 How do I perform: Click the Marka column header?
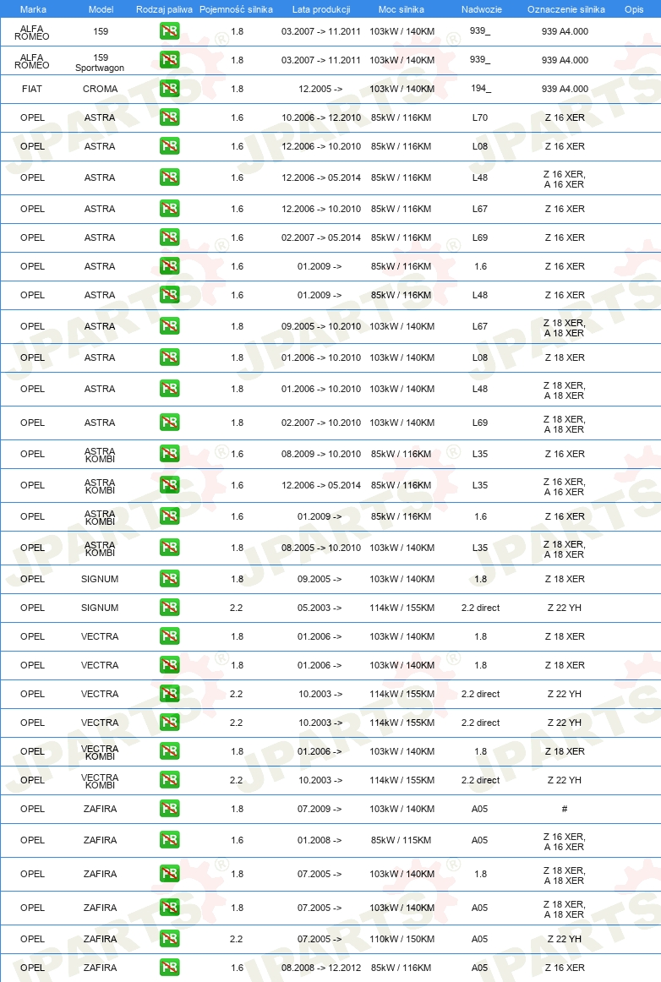[x=33, y=9]
